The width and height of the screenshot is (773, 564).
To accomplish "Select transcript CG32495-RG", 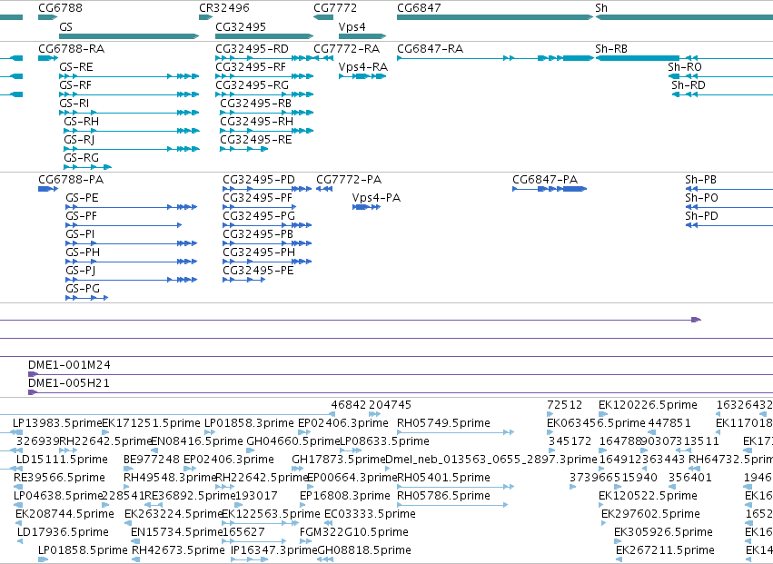I will pos(252,85).
